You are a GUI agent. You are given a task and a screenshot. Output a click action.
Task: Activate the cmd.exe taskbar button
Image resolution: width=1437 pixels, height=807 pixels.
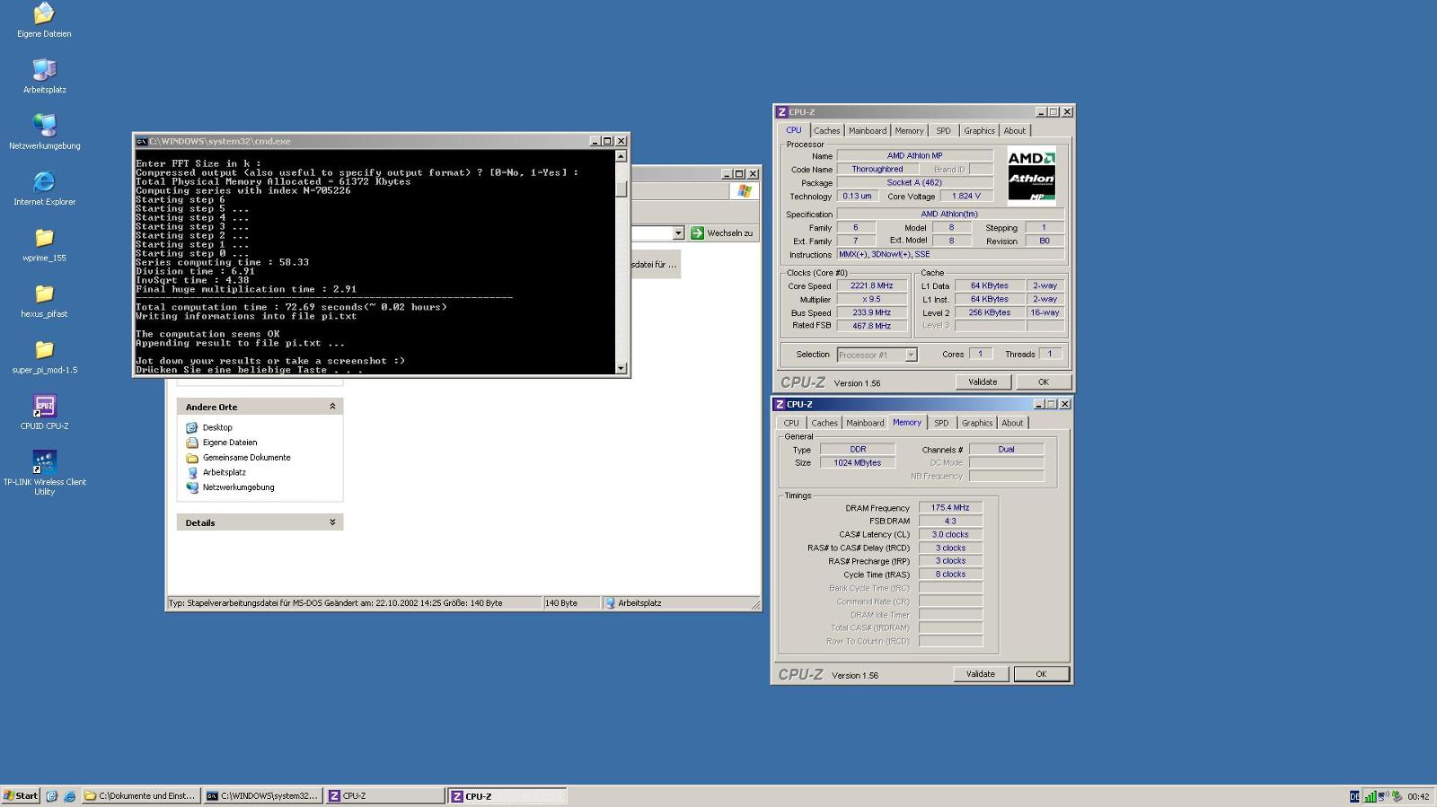262,796
